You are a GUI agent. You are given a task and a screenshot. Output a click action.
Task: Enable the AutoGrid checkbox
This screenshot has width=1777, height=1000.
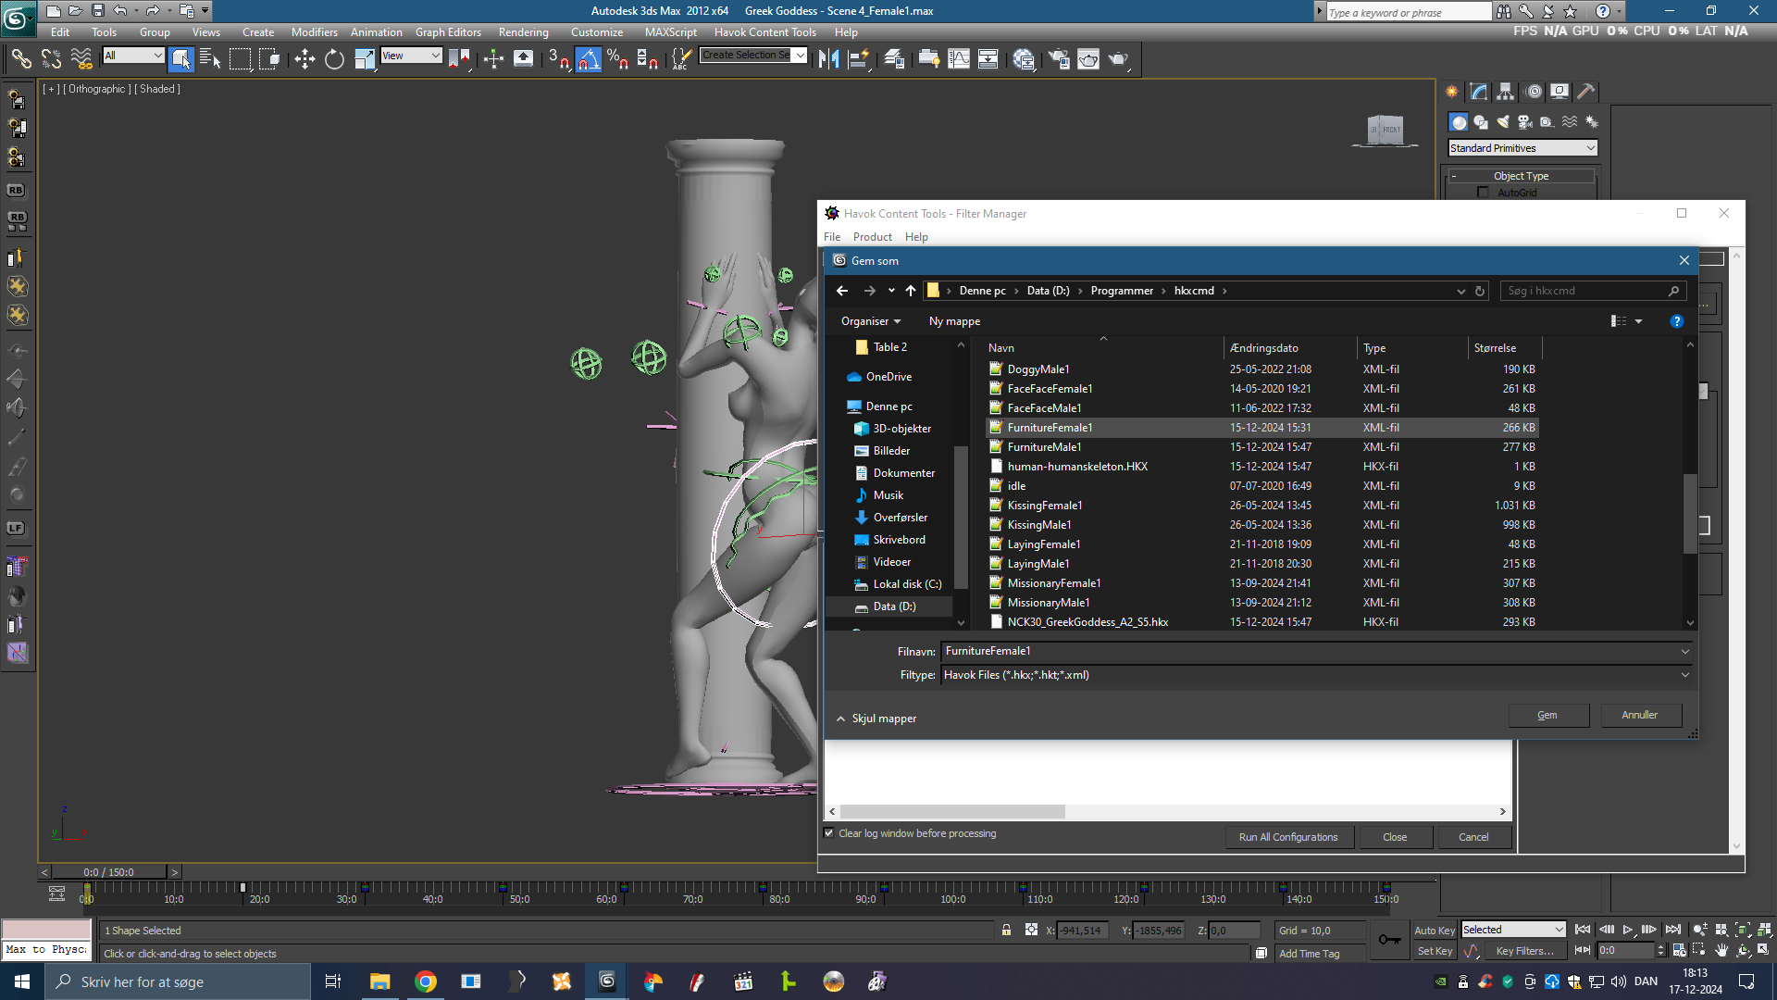pos(1484,193)
